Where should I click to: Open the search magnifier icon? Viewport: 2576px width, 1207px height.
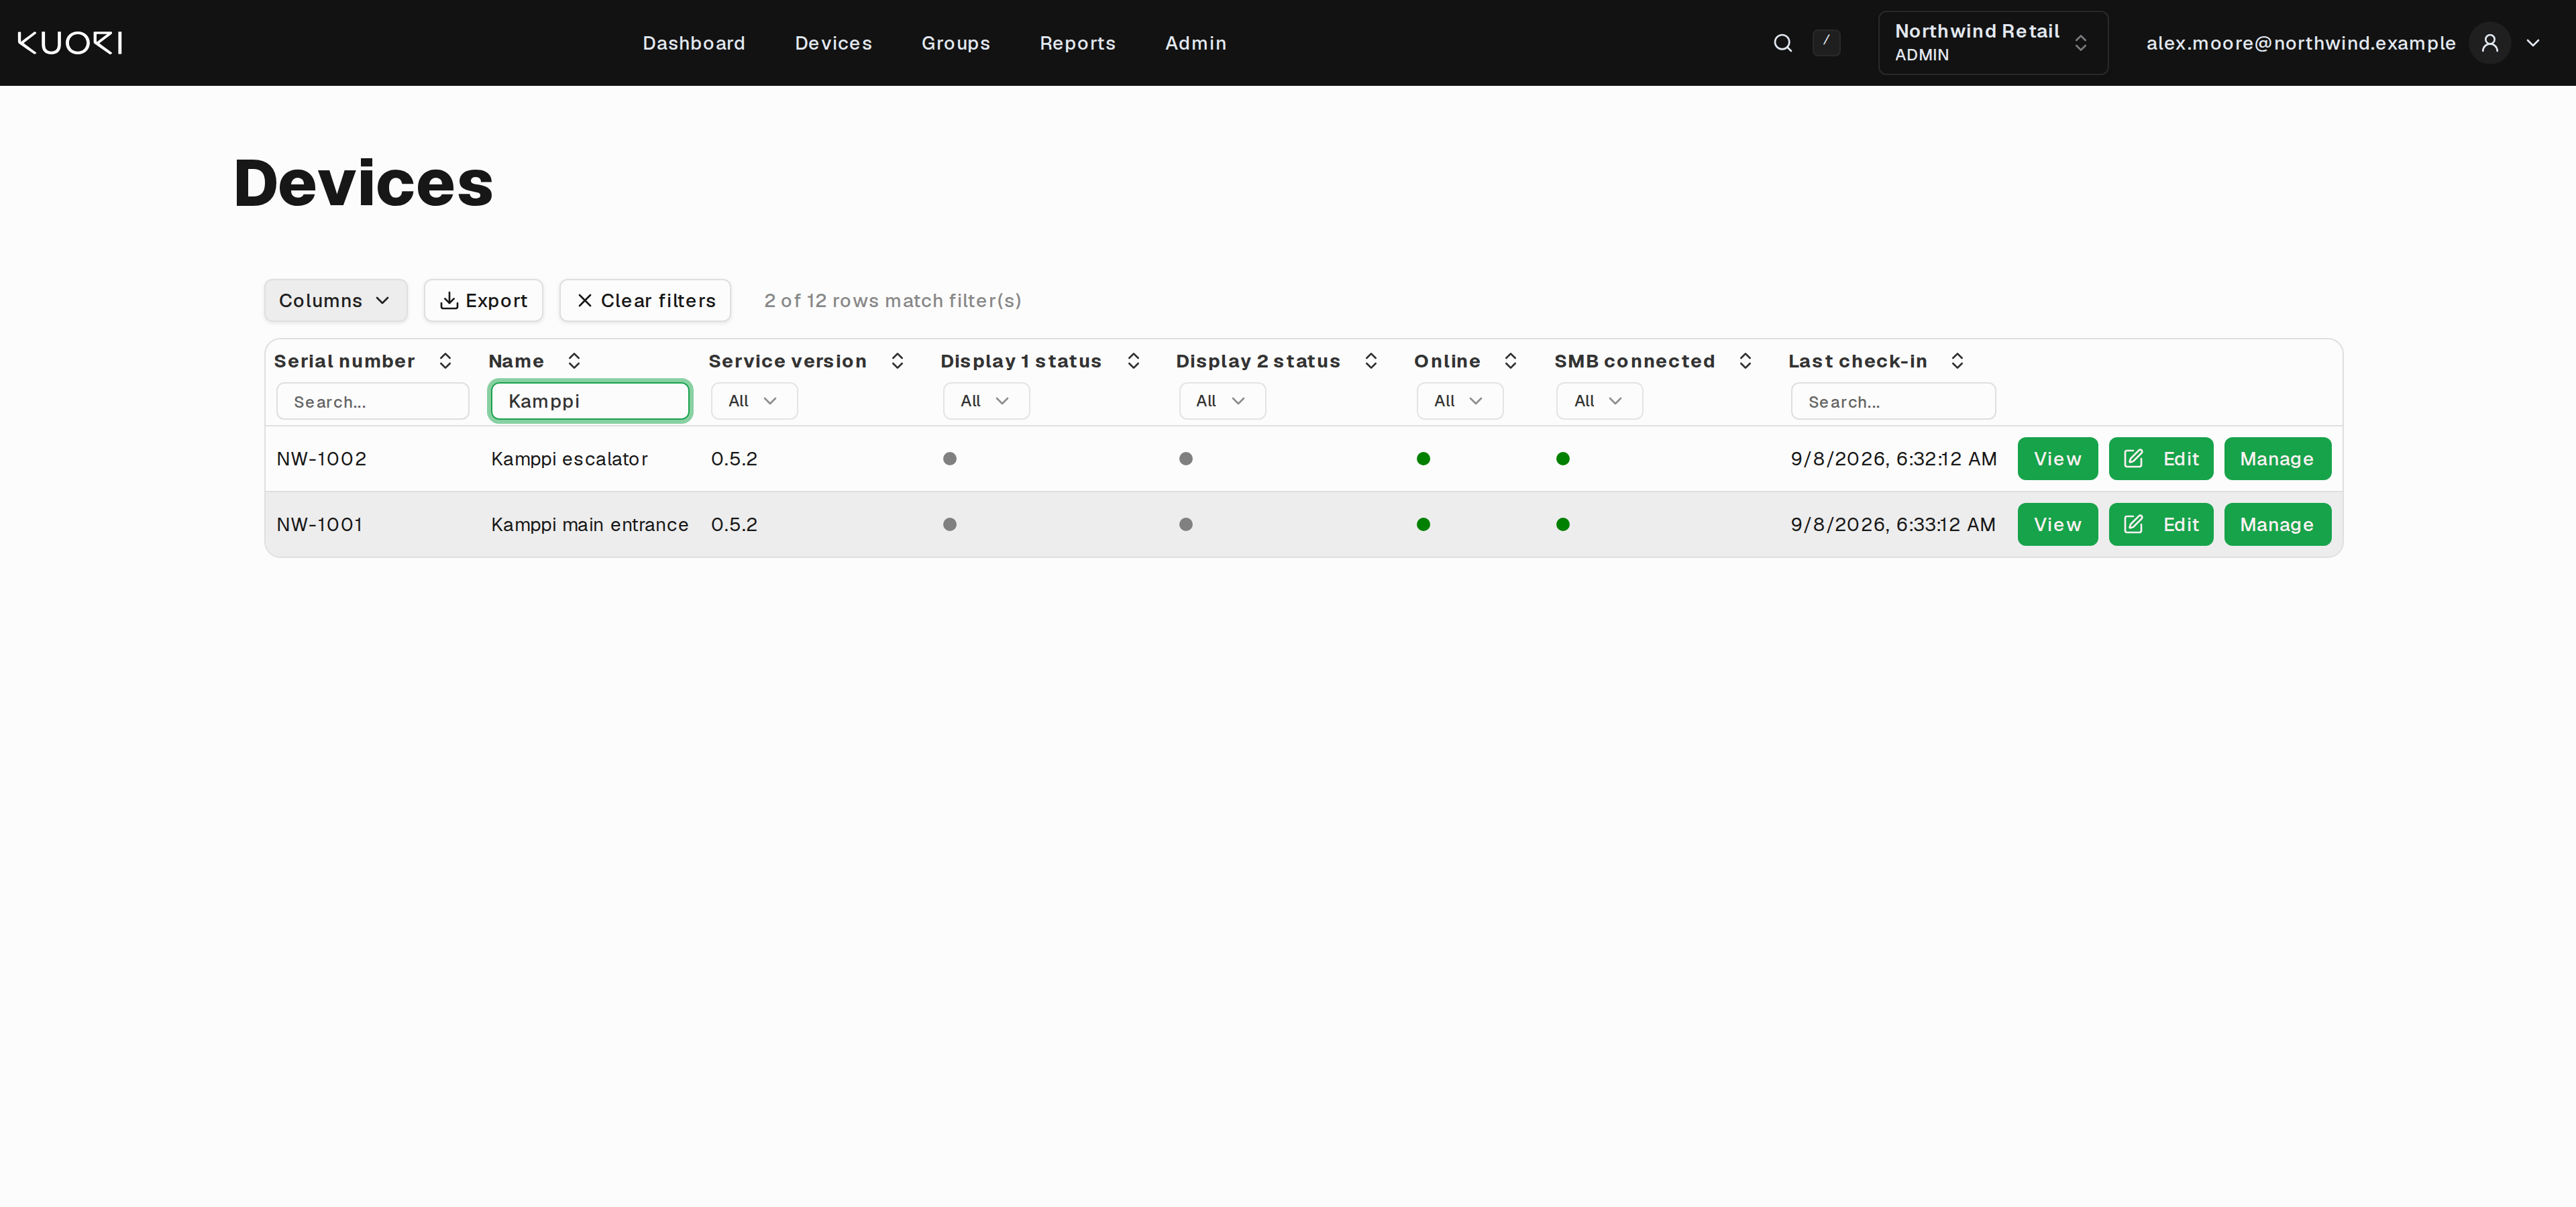click(1783, 43)
